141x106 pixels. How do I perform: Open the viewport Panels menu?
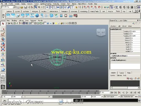[x=40, y=20]
